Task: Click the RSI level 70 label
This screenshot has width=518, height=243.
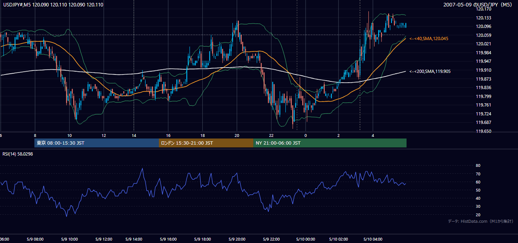Action: click(x=478, y=174)
